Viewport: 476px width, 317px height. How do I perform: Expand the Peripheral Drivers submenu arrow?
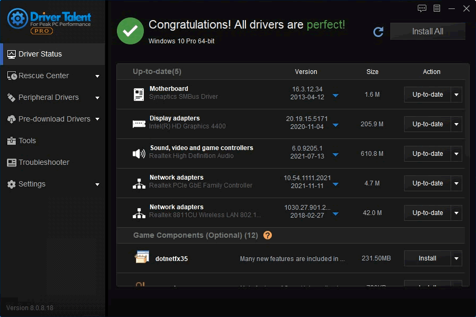click(x=97, y=98)
